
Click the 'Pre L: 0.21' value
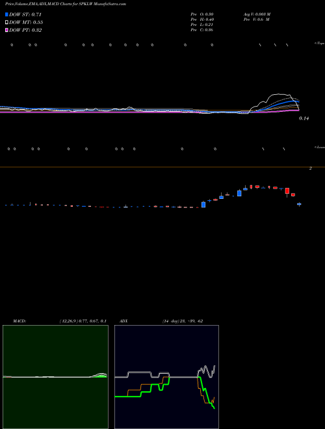(202, 25)
